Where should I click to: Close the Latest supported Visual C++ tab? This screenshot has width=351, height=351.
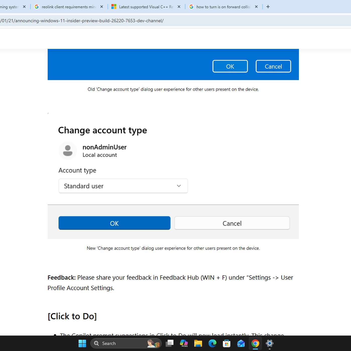coord(179,7)
